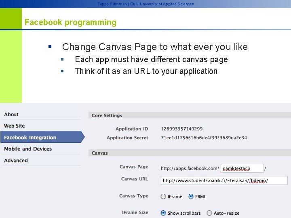Click the Application ID label

(132, 129)
